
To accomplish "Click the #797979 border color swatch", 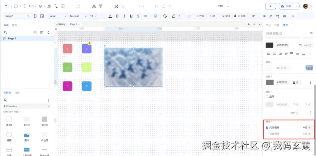I will 270,83.
